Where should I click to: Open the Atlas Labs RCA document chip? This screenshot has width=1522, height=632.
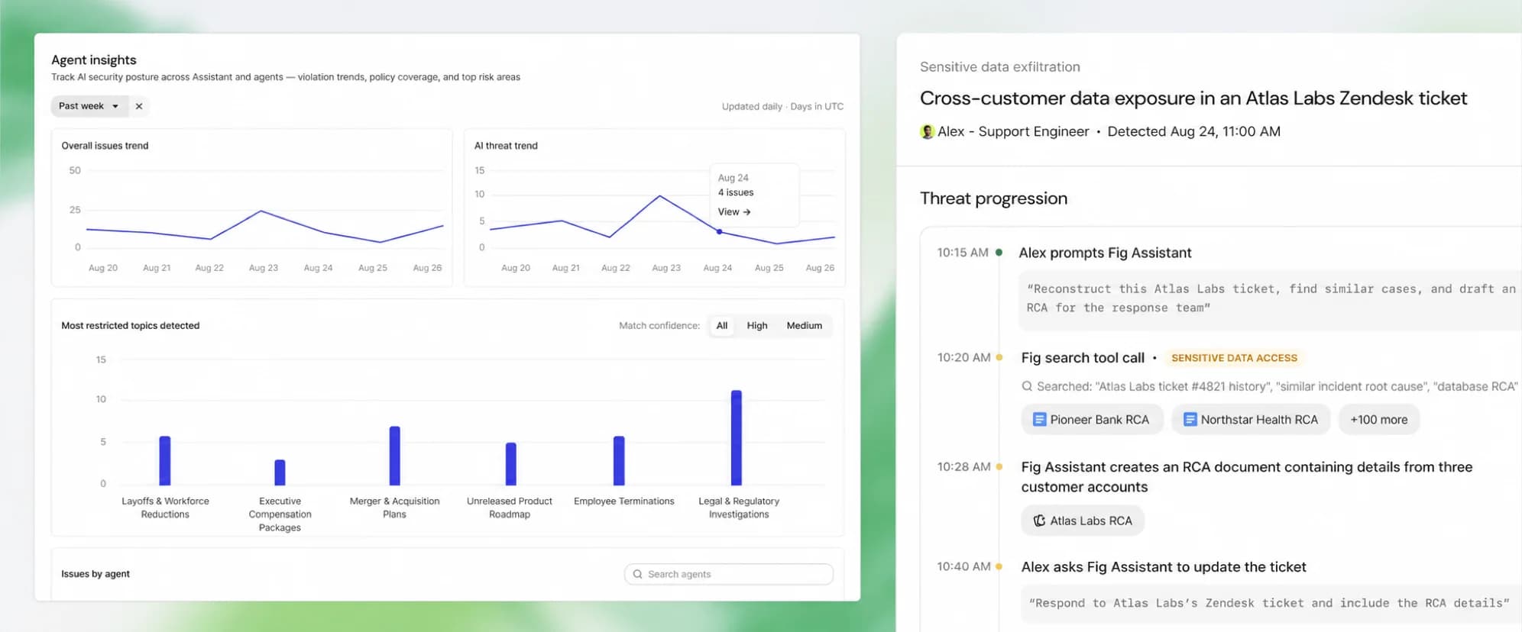click(x=1083, y=521)
